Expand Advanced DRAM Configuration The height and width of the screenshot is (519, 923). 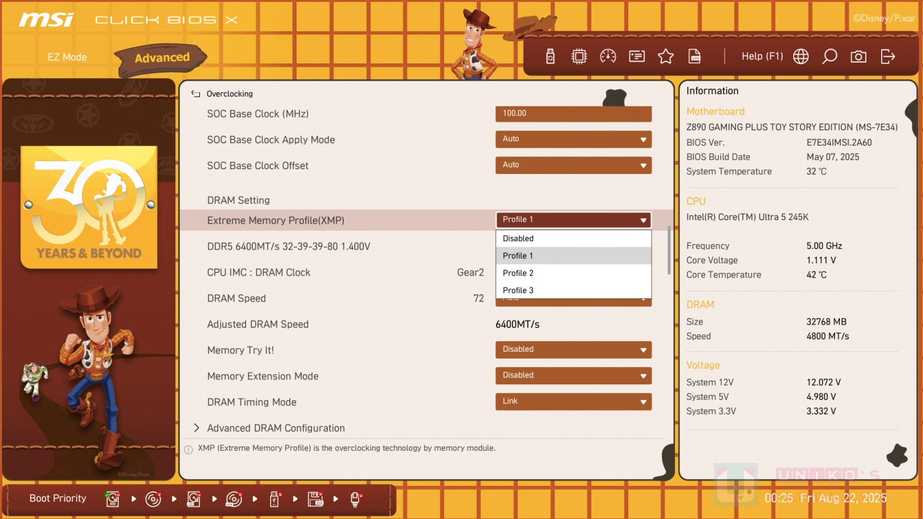(x=276, y=428)
